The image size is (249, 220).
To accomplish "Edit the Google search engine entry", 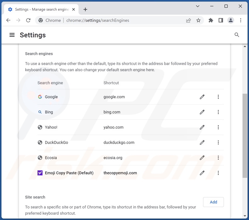I will click(x=202, y=97).
